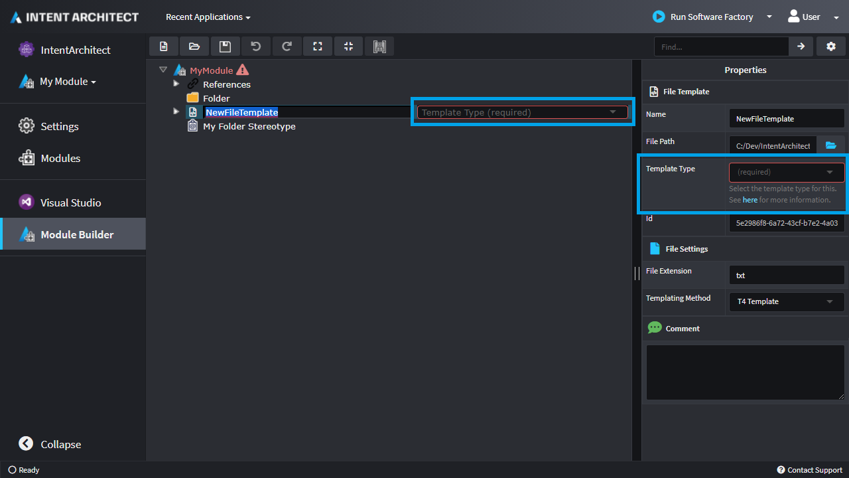
Task: Click the open folder toolbar icon
Action: [194, 46]
